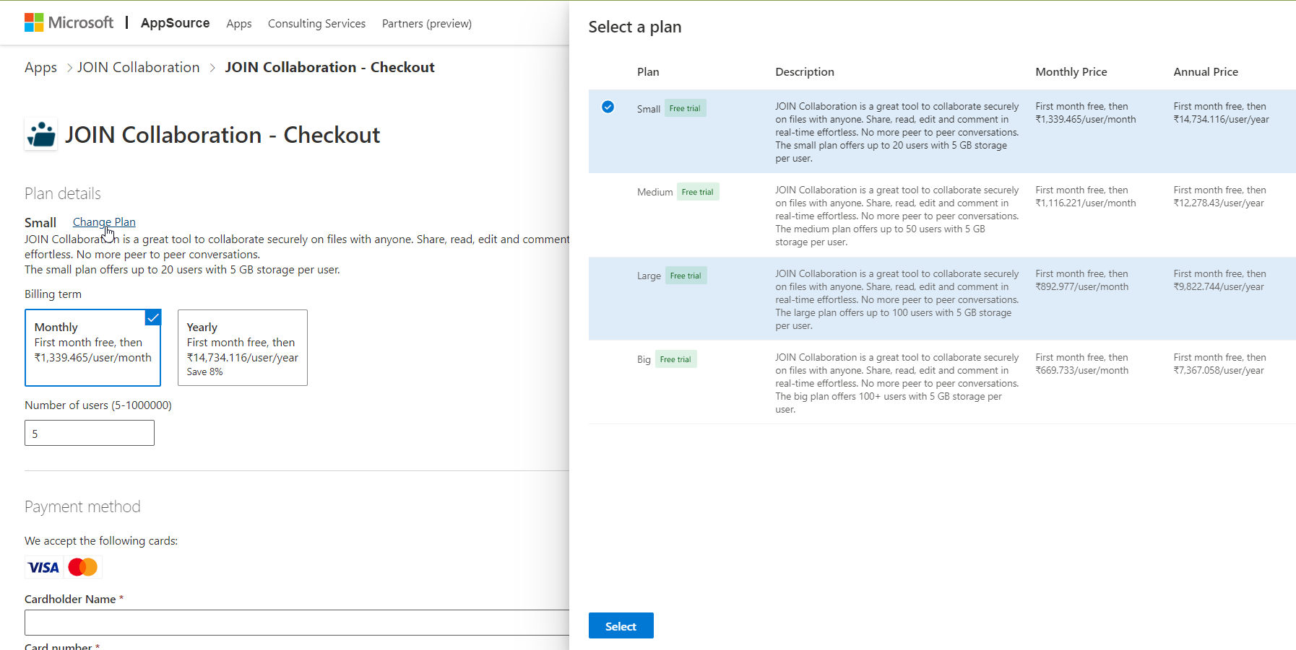Viewport: 1296px width, 650px height.
Task: Click Free trial badge beside Big
Action: point(675,359)
